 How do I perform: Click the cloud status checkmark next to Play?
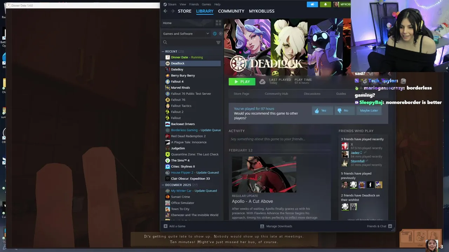pos(262,82)
